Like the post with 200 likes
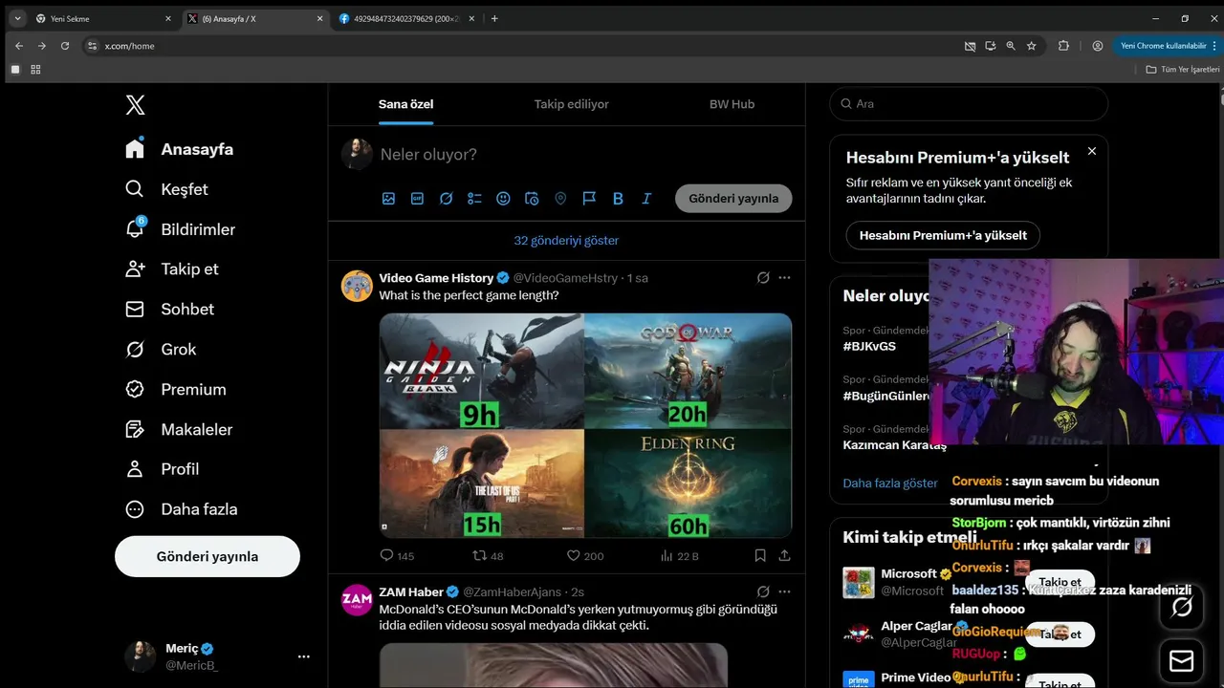This screenshot has height=688, width=1224. tap(584, 555)
